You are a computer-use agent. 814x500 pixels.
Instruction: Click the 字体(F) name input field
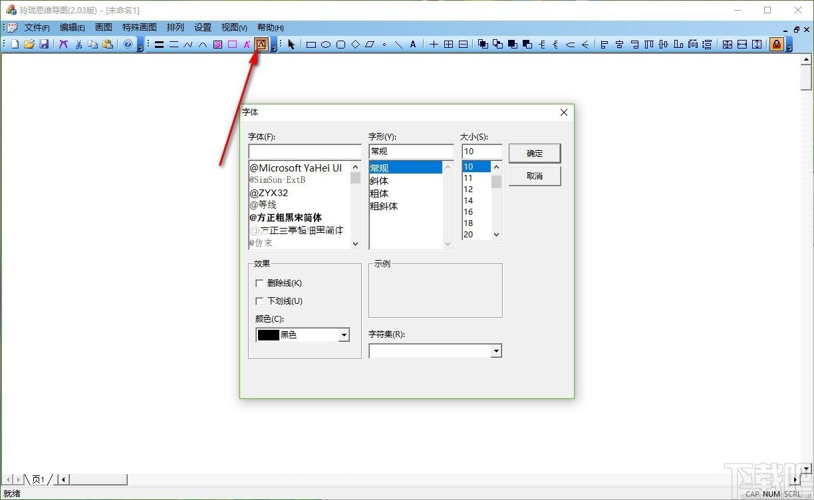305,152
